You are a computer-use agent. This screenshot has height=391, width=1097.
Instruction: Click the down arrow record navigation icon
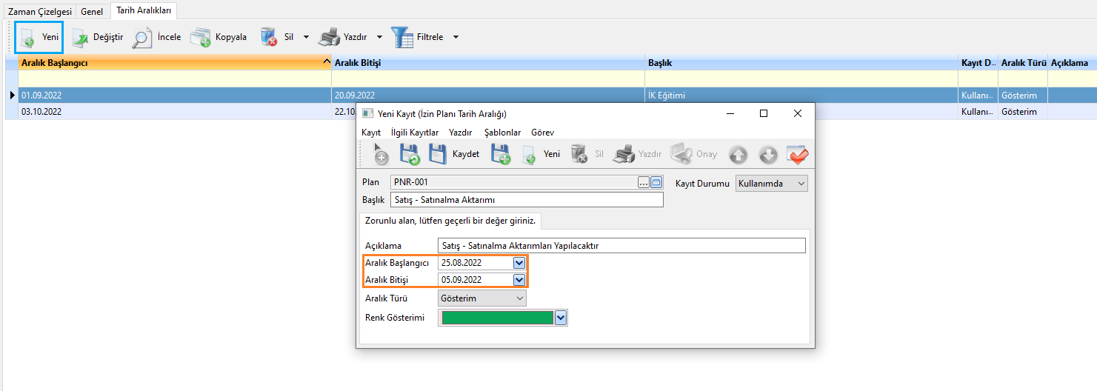pos(768,154)
